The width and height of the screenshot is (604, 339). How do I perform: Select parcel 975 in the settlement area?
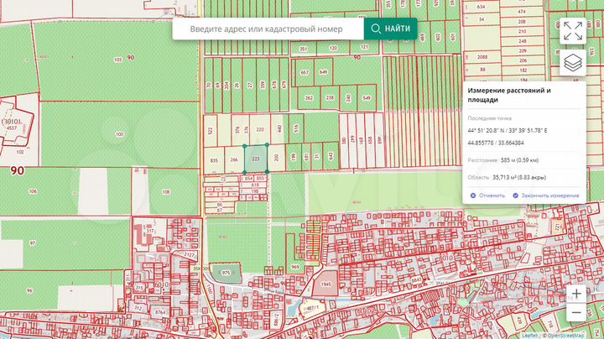click(225, 274)
